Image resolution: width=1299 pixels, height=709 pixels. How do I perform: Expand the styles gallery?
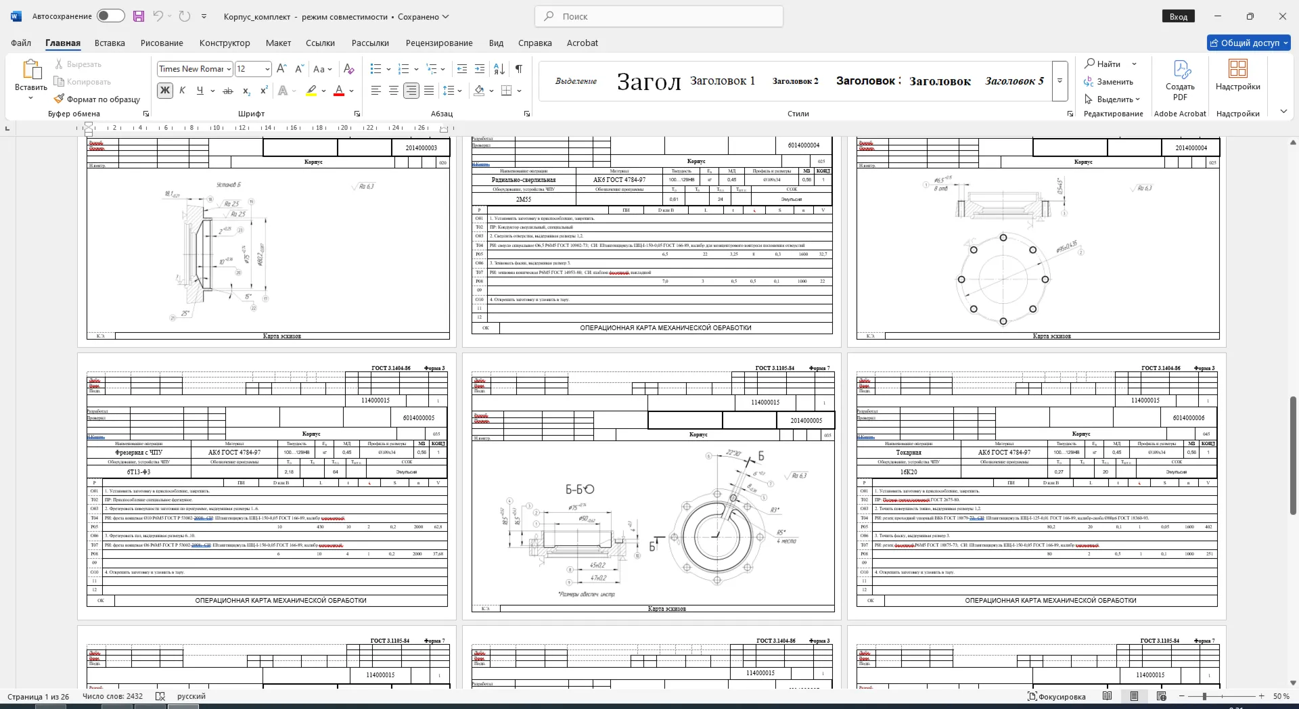click(1060, 81)
